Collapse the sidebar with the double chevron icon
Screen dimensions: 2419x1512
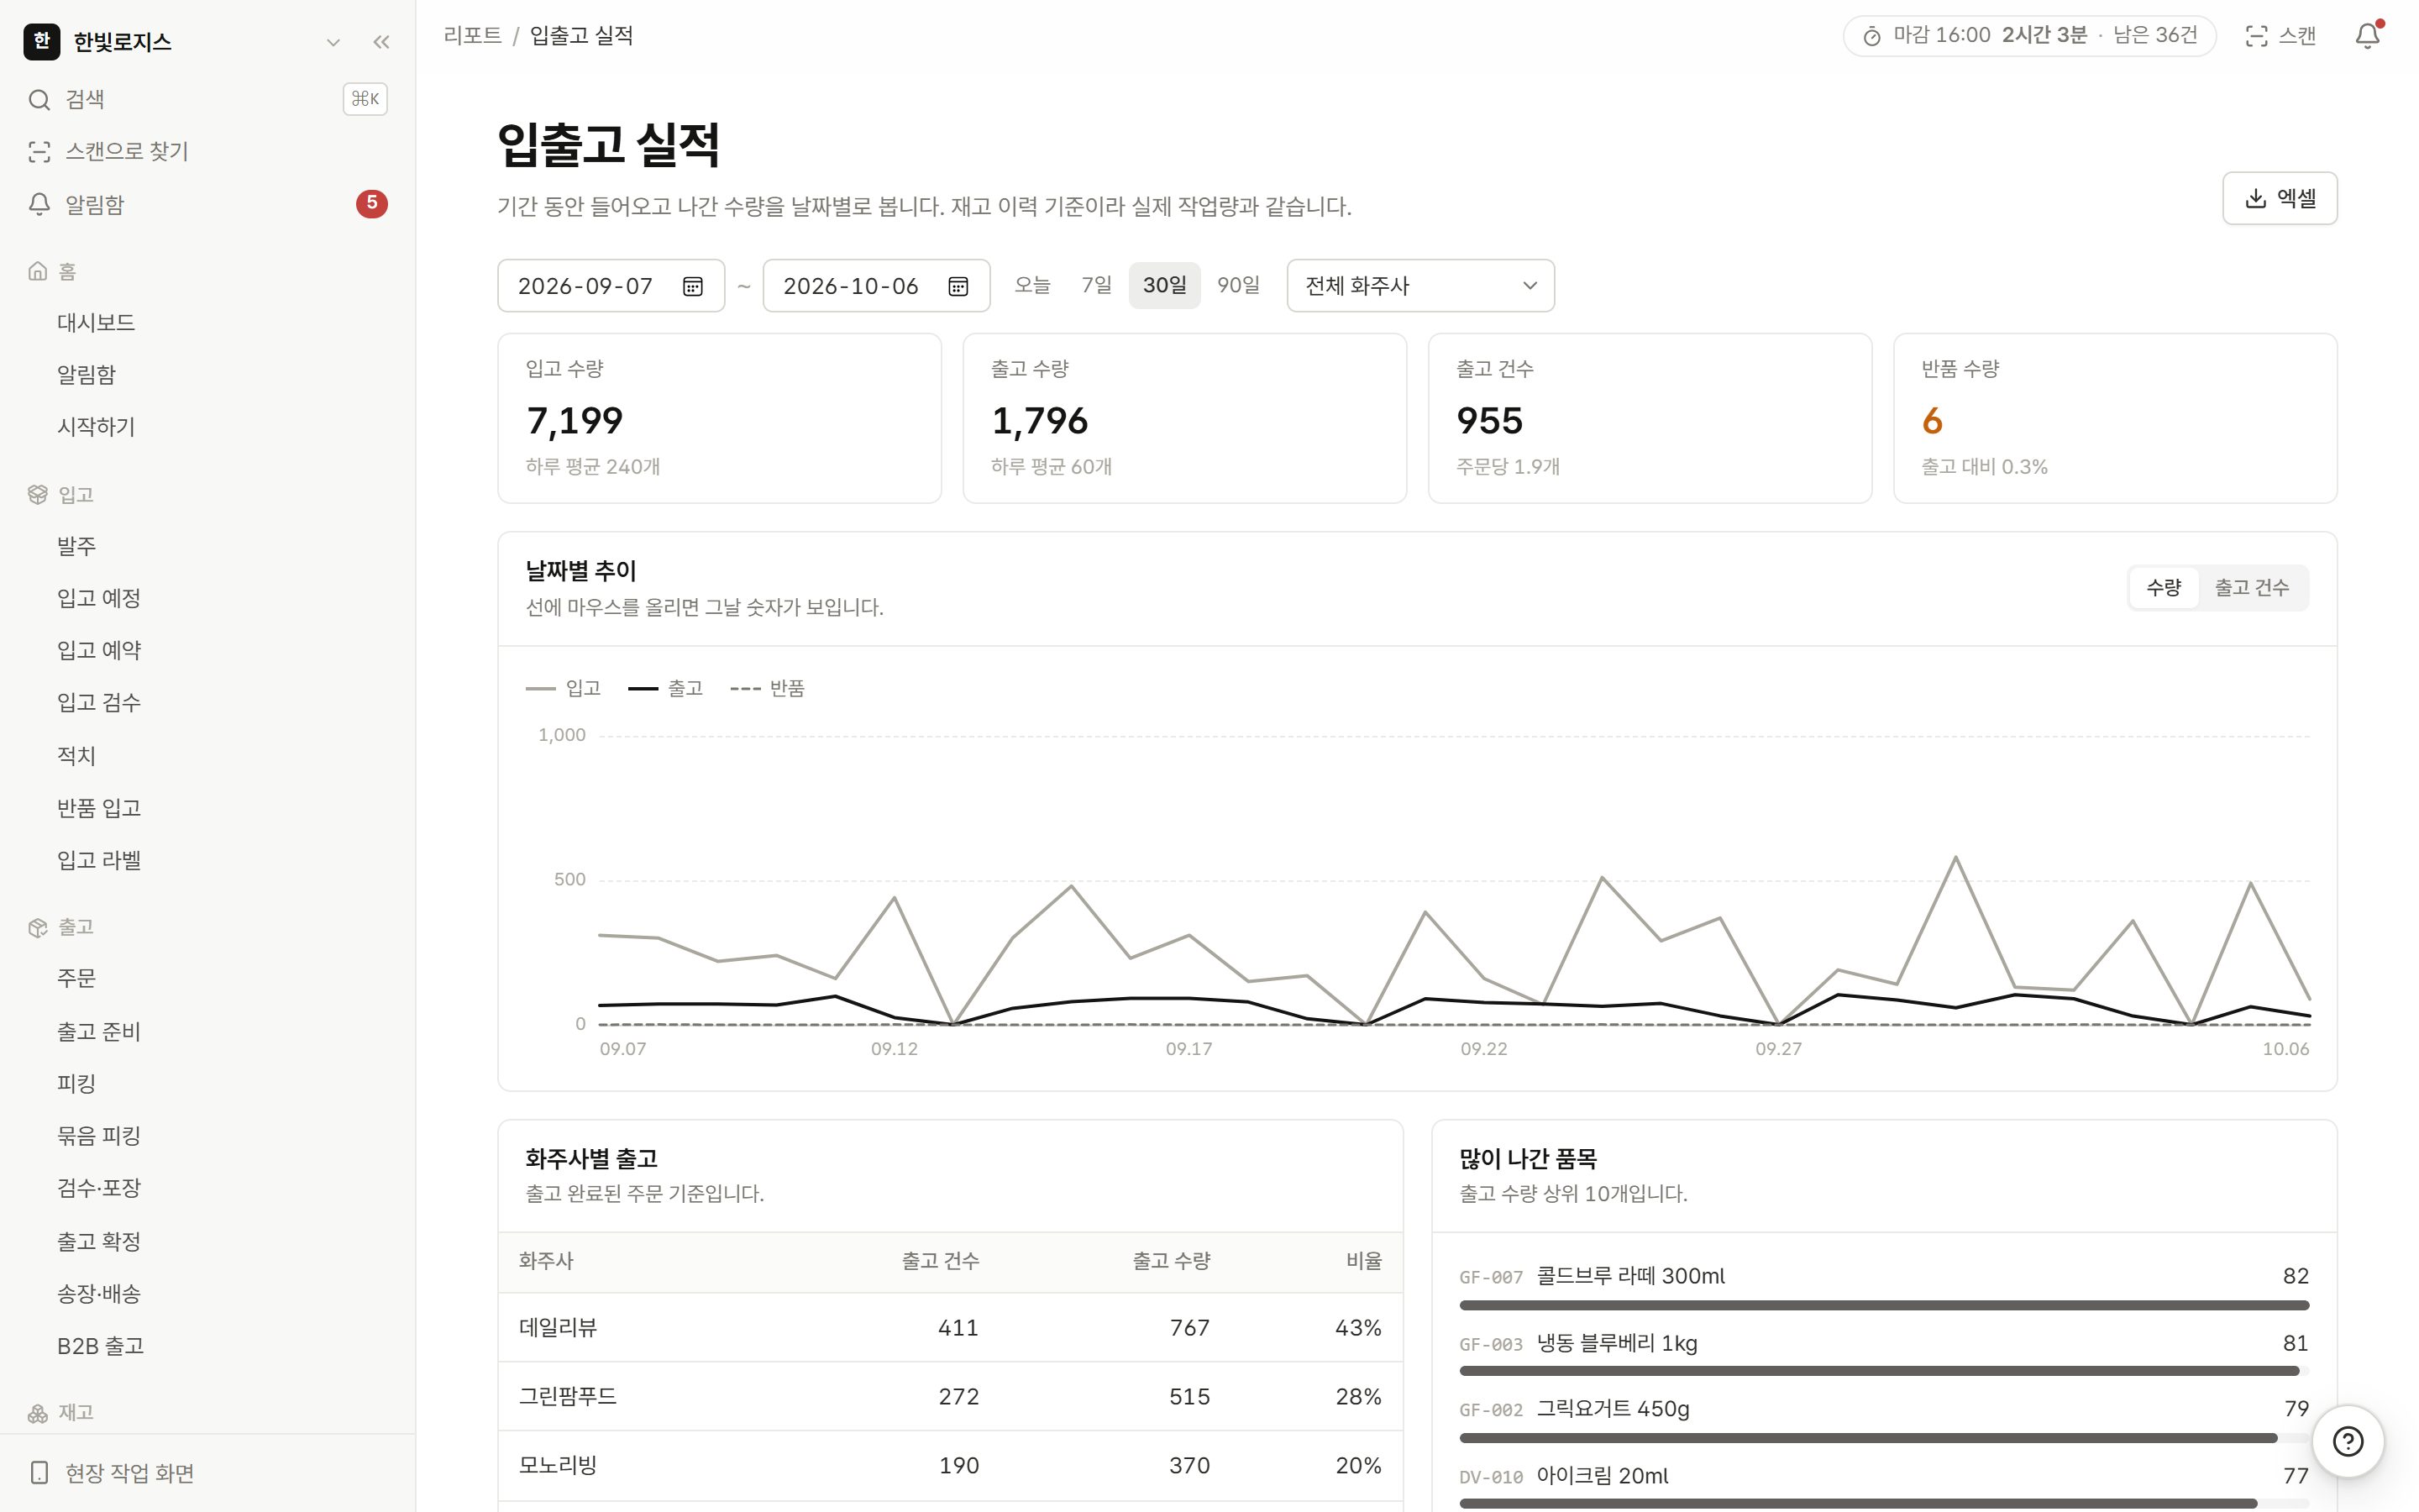[x=380, y=42]
